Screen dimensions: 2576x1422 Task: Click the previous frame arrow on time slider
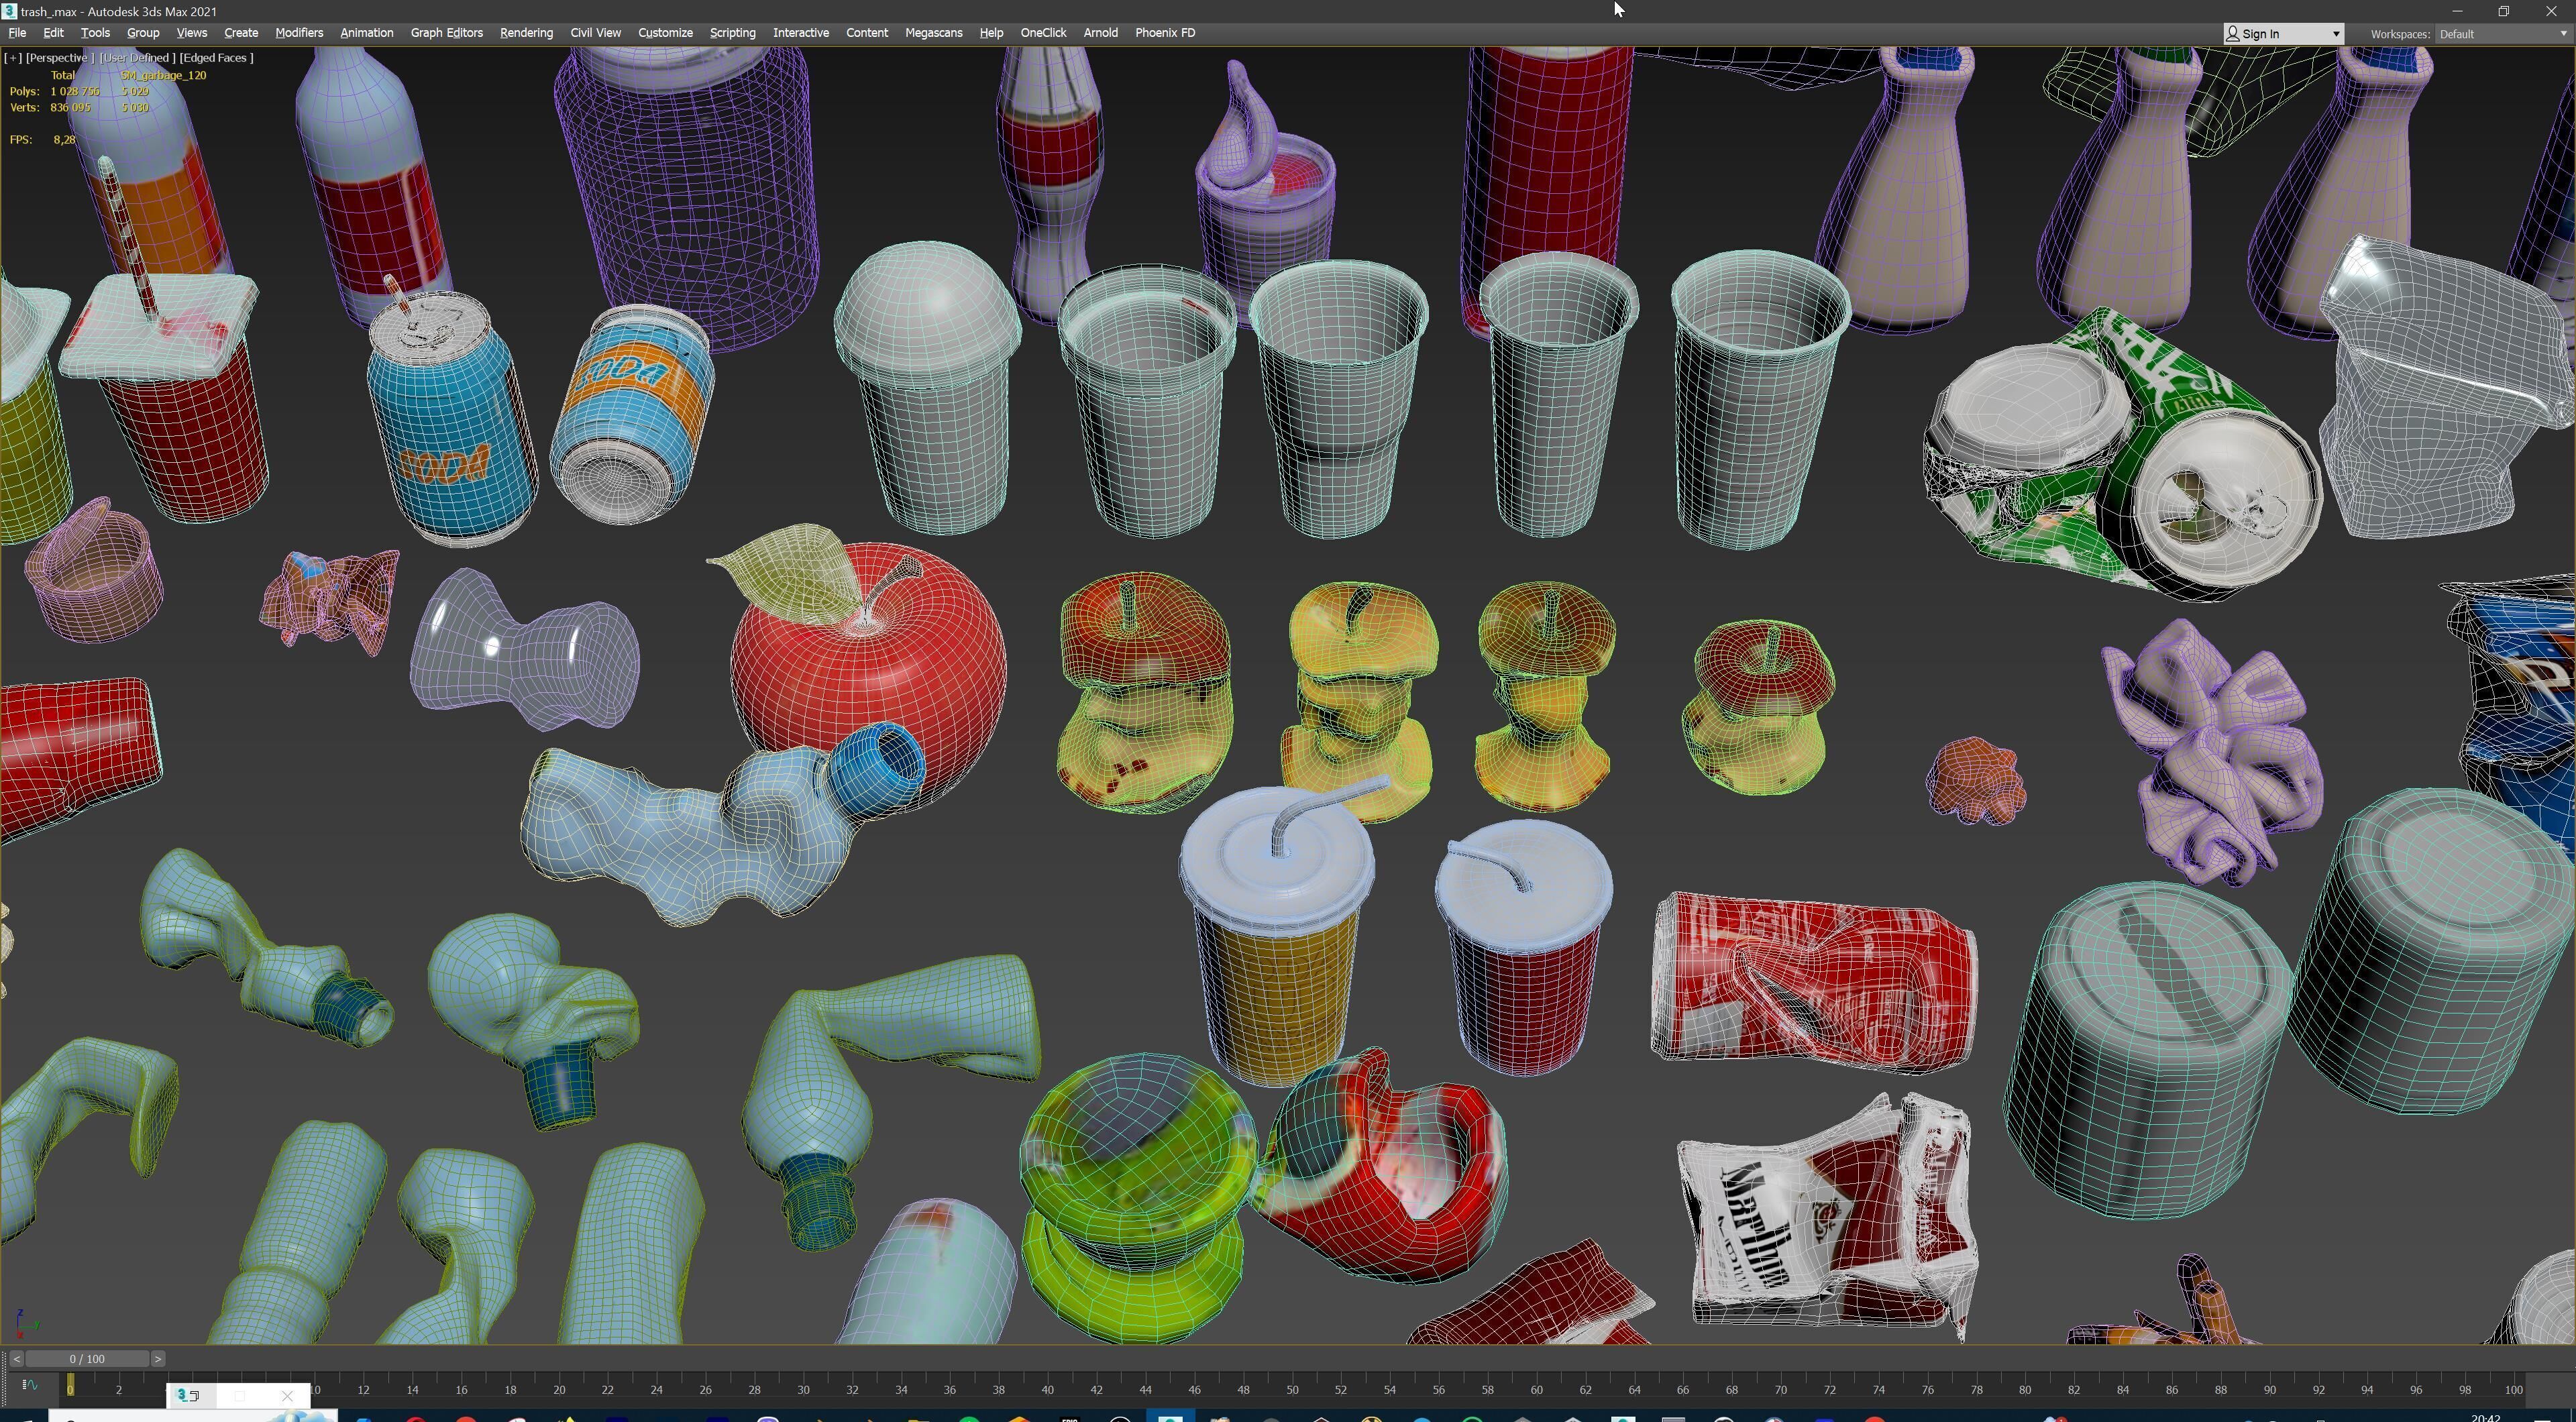pos(16,1359)
